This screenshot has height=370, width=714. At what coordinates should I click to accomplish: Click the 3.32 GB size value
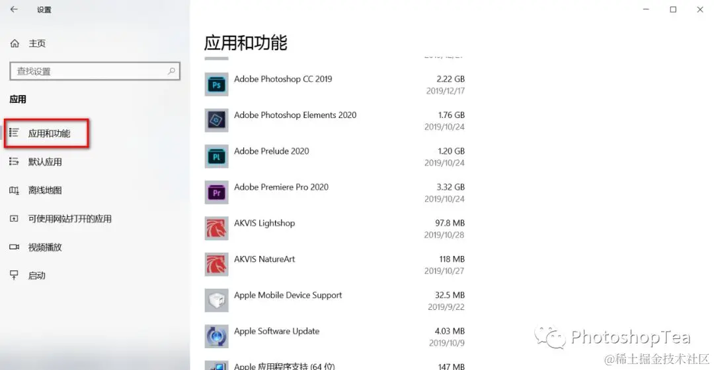[x=450, y=187]
